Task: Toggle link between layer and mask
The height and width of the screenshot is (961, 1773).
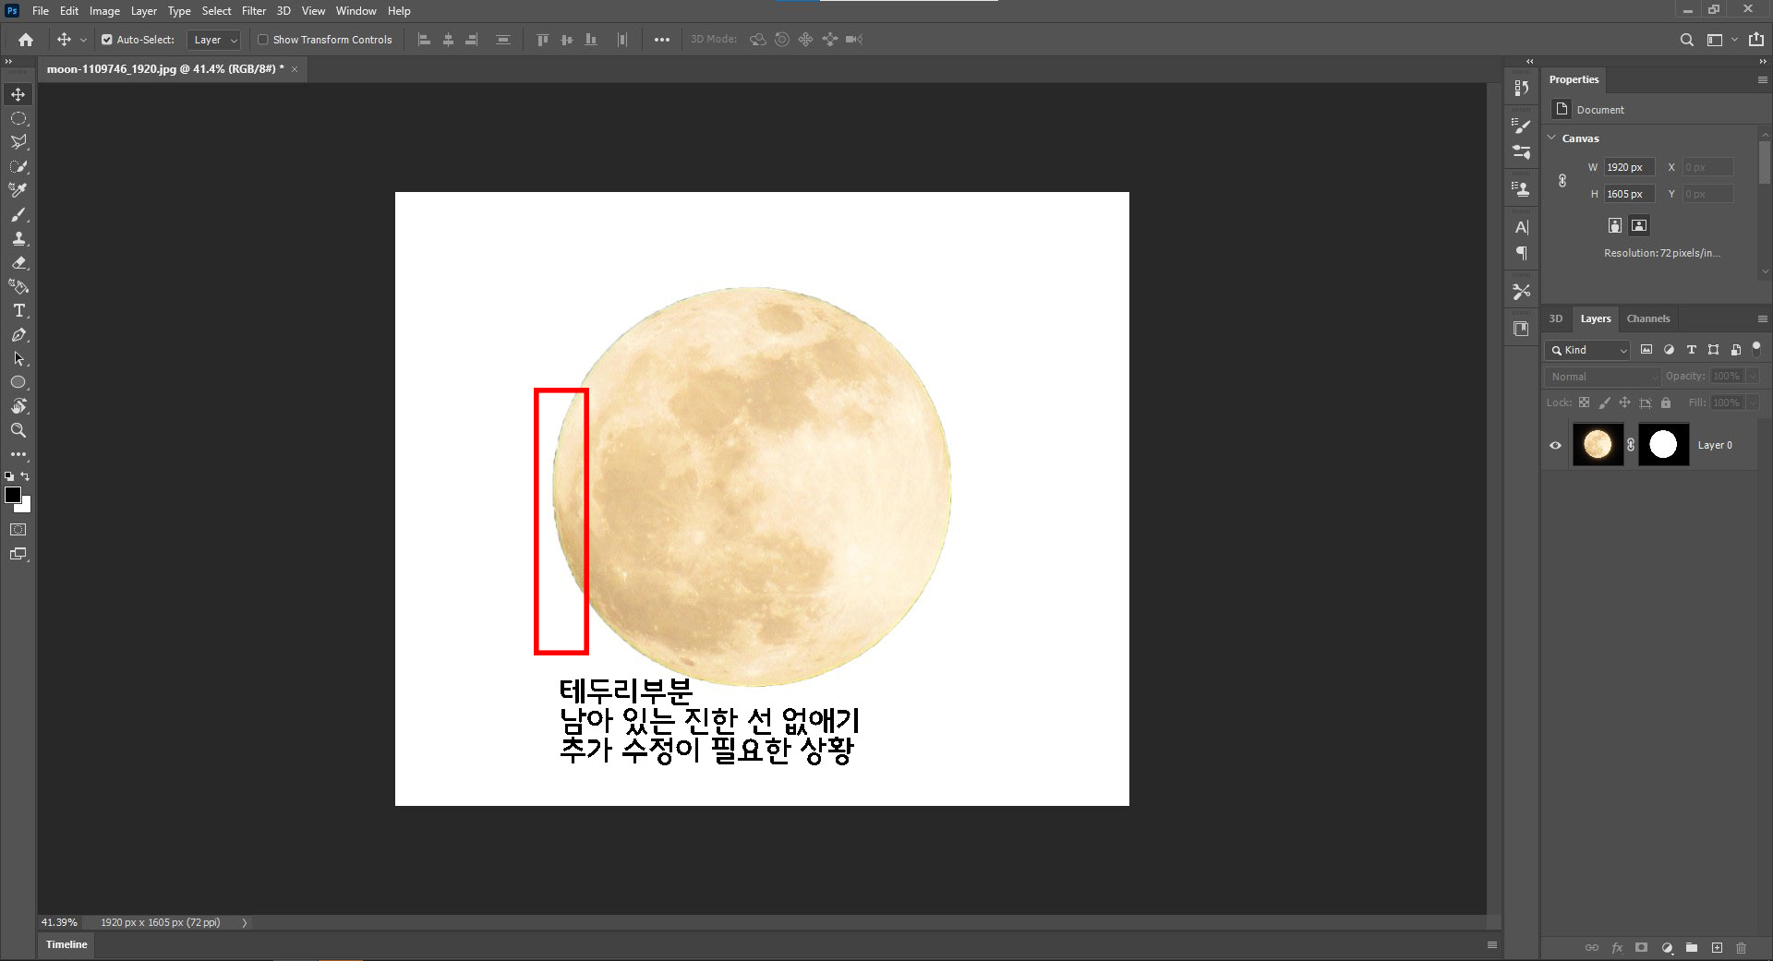Action: click(x=1631, y=445)
